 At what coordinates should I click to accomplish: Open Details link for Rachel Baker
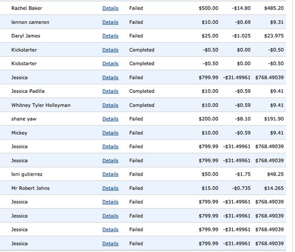(111, 8)
